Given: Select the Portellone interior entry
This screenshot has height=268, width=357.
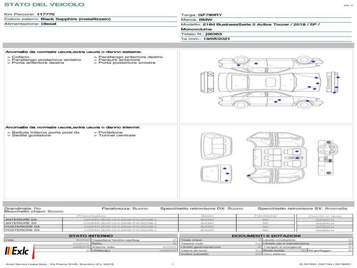Looking at the screenshot, I should 108,132.
